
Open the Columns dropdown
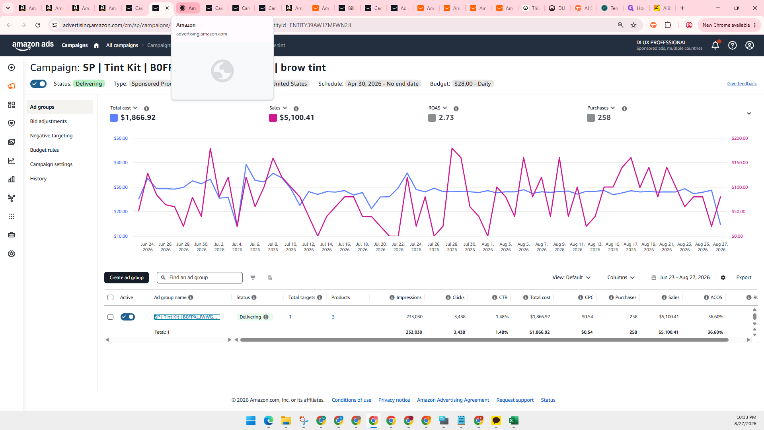[x=621, y=278]
